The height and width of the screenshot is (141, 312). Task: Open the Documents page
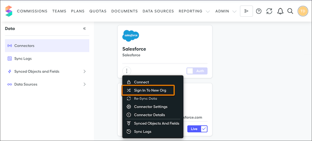pyautogui.click(x=124, y=11)
